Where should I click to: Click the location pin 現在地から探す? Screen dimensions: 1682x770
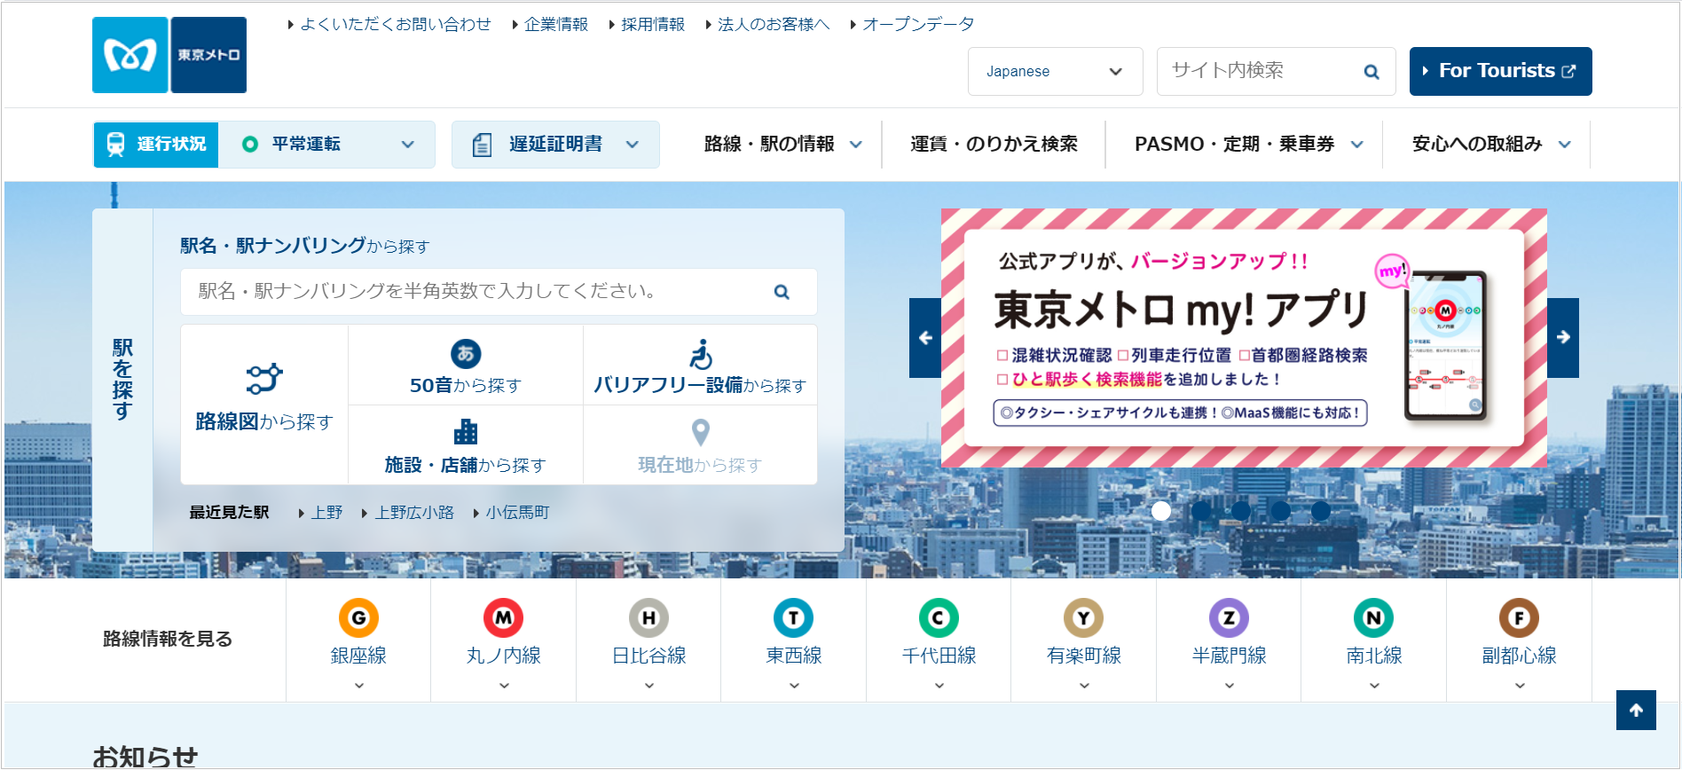tap(701, 432)
